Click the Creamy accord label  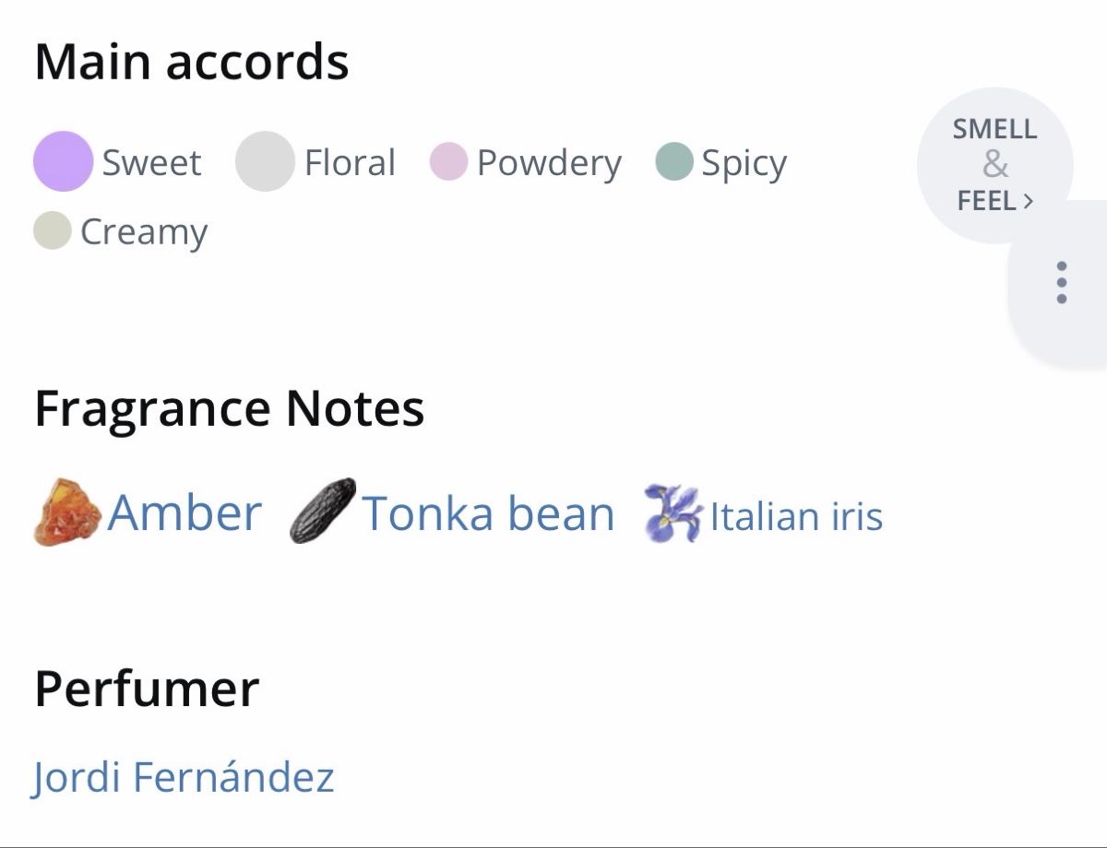point(144,233)
